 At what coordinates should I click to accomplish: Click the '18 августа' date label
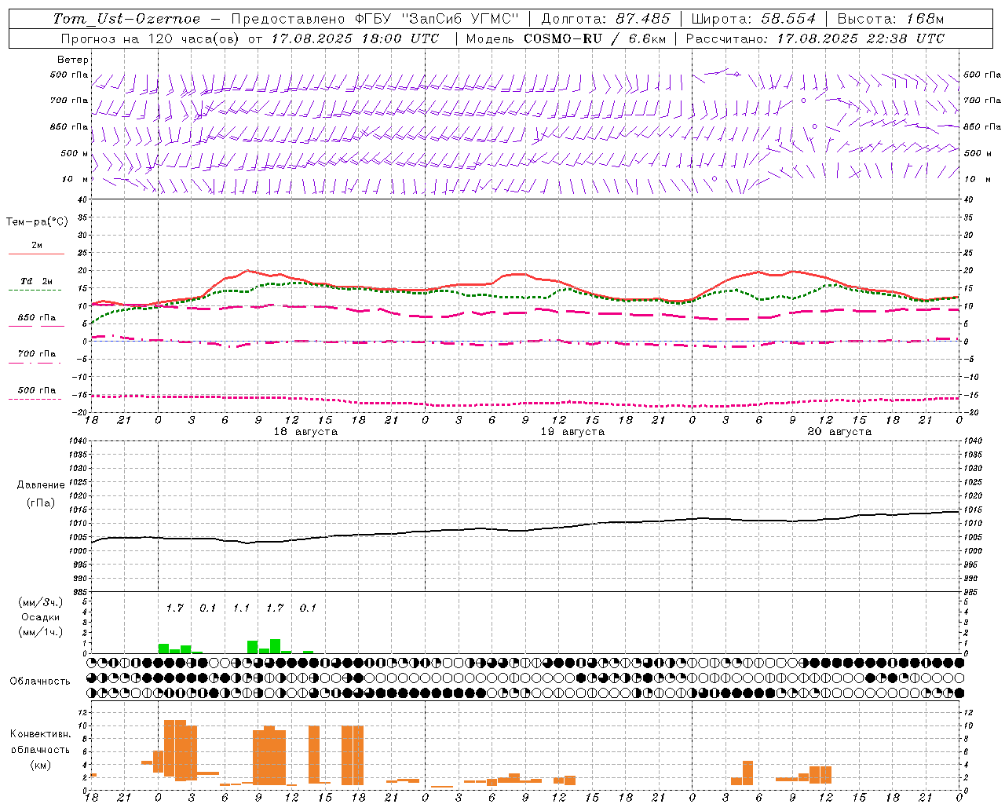tap(305, 432)
